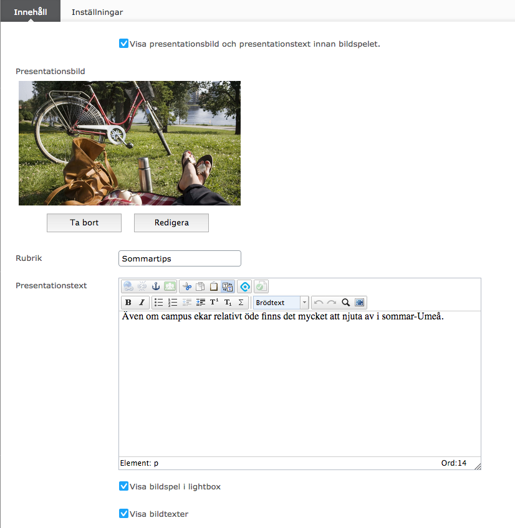Viewport: 515px width, 528px height.
Task: Toggle Visa bildspel i lightbox checkbox
Action: [124, 486]
